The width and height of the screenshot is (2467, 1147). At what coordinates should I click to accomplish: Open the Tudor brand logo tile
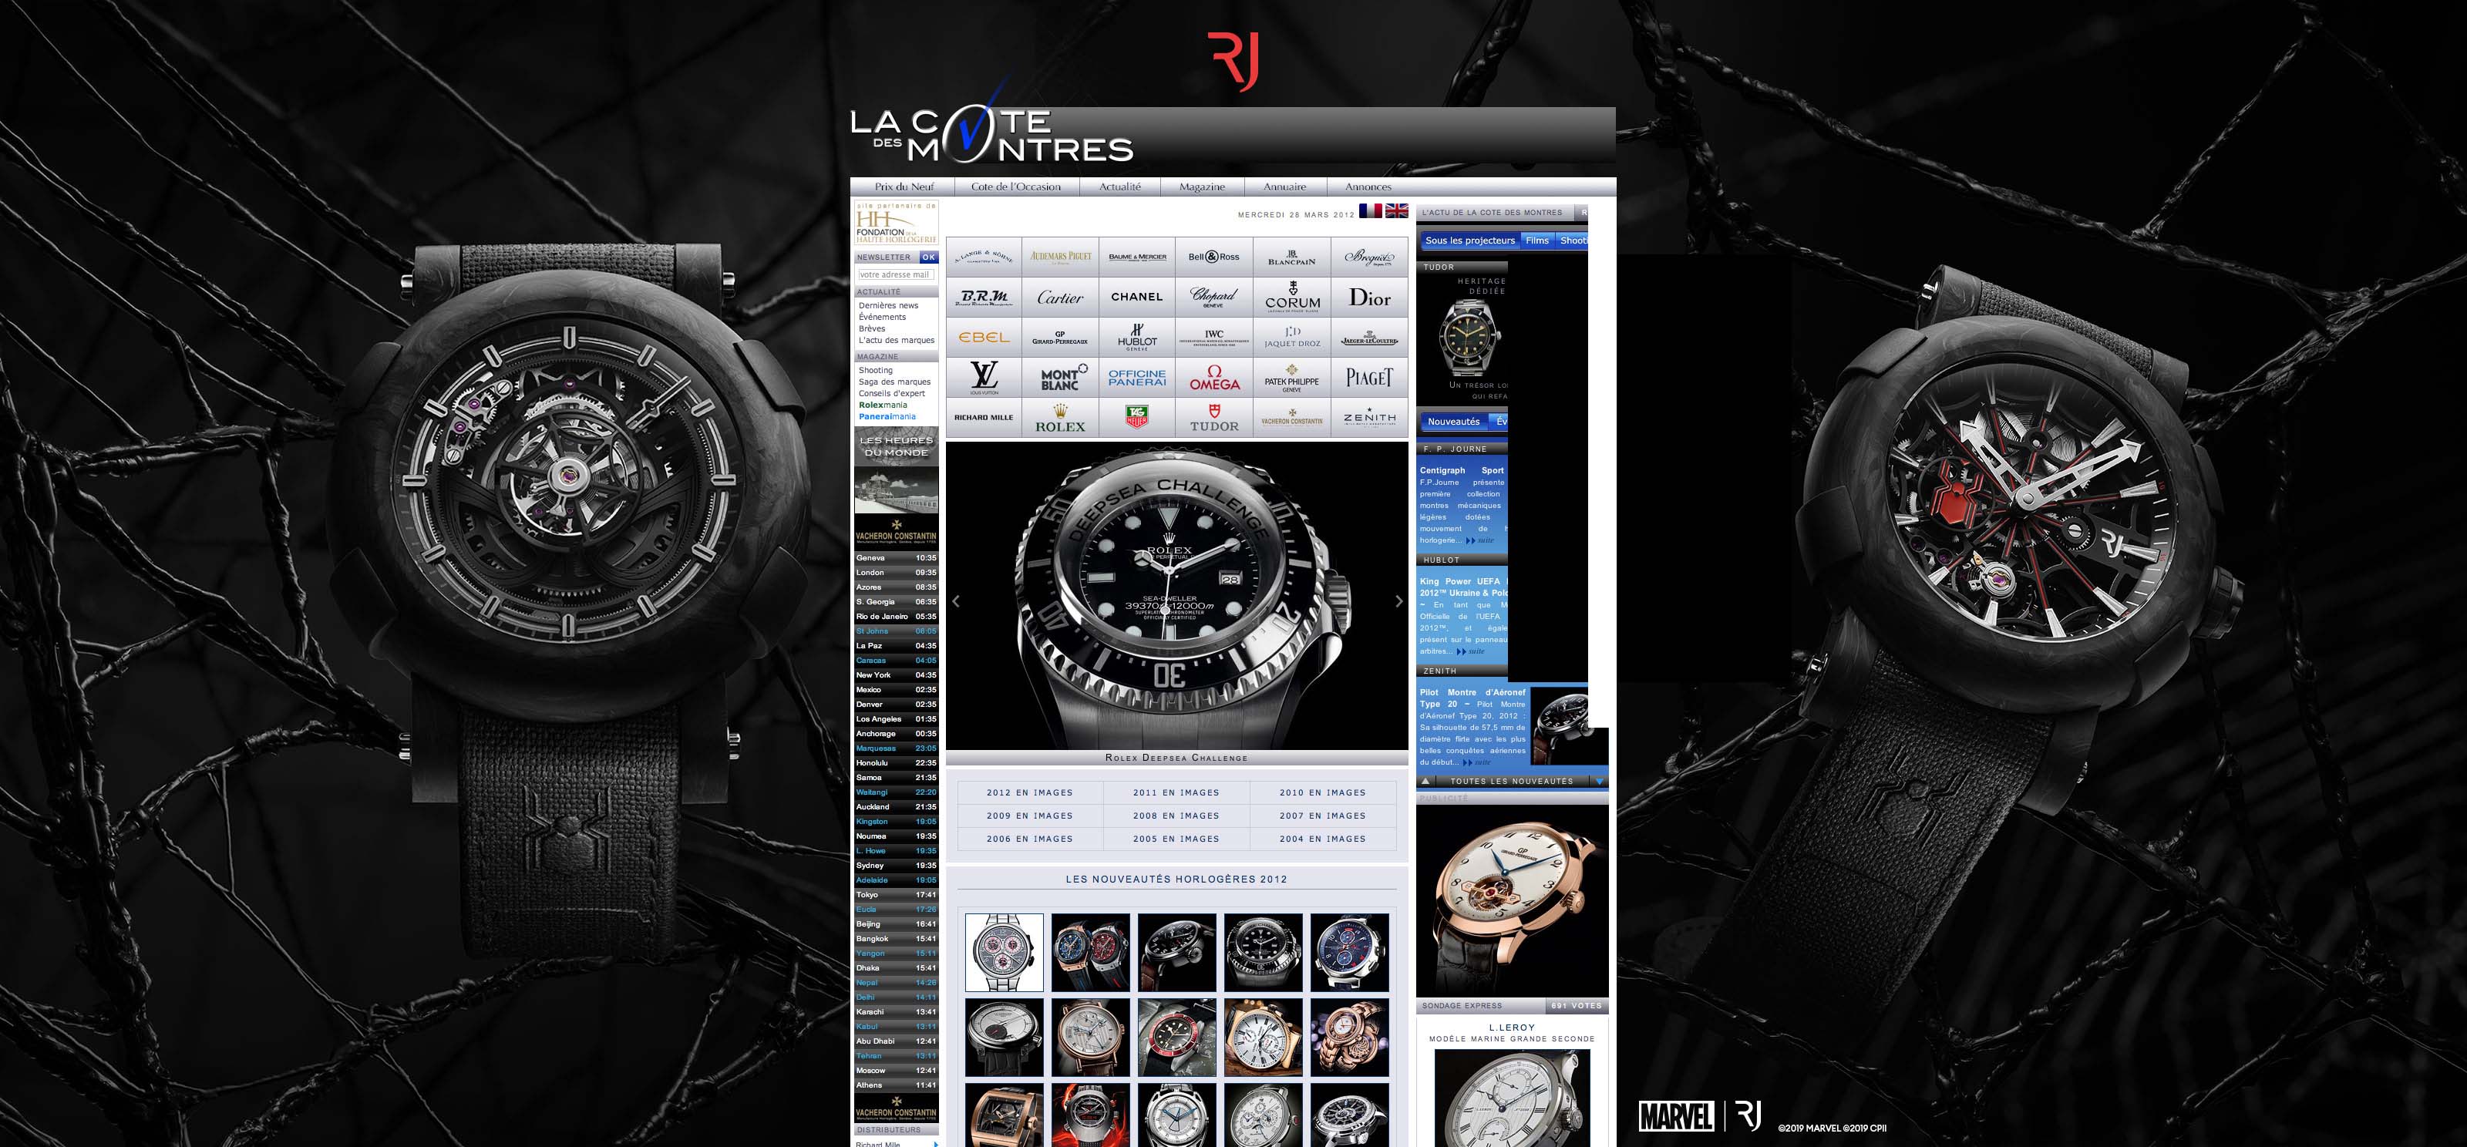coord(1214,419)
